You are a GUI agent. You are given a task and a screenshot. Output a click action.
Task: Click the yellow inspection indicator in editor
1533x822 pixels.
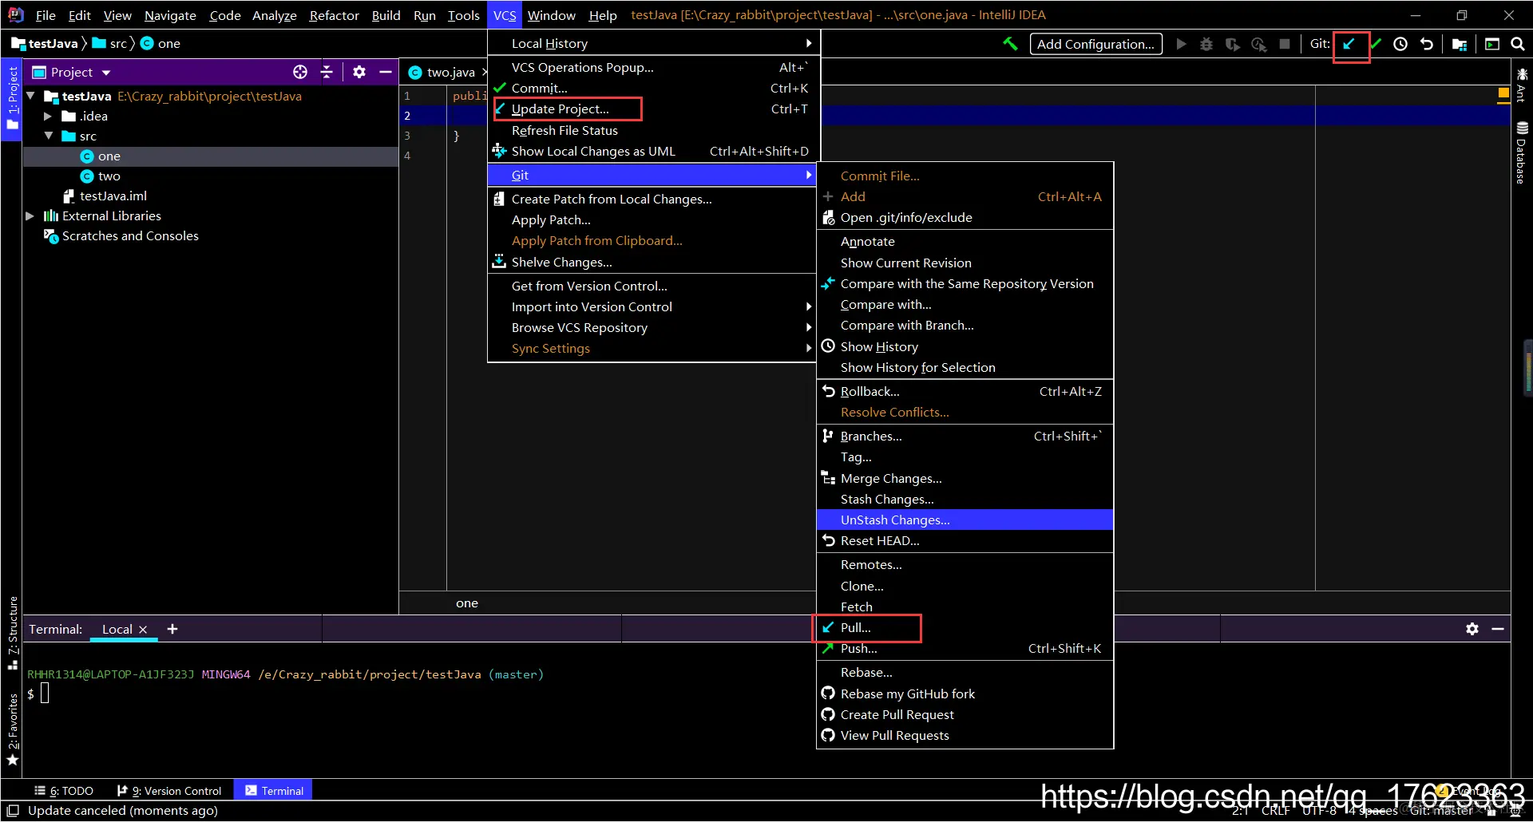[1503, 94]
